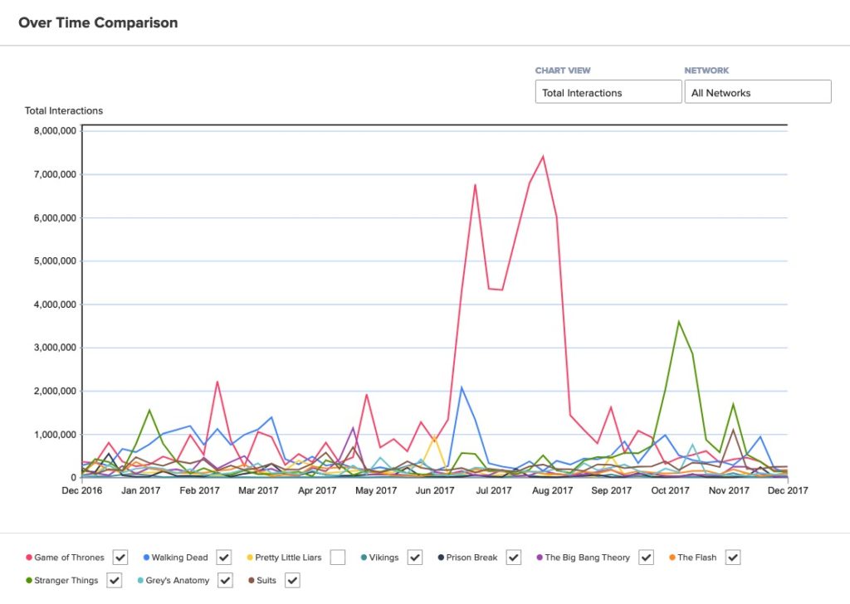Click the Grey's Anatomy legend label
850x604 pixels.
178,580
